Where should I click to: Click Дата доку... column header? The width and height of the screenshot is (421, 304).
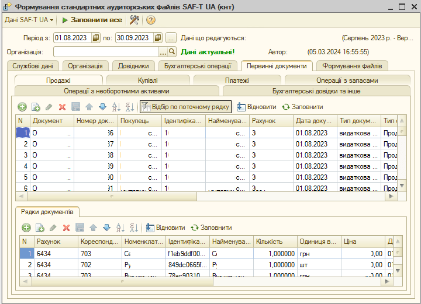[315, 121]
